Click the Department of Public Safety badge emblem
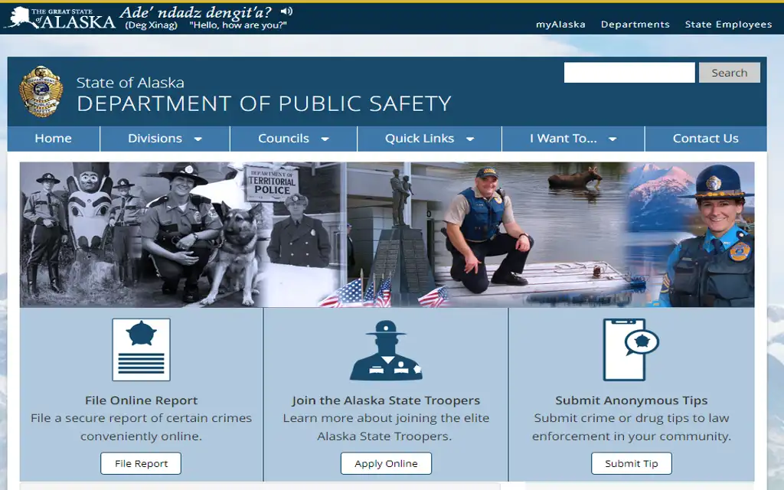The image size is (784, 490). pos(41,92)
